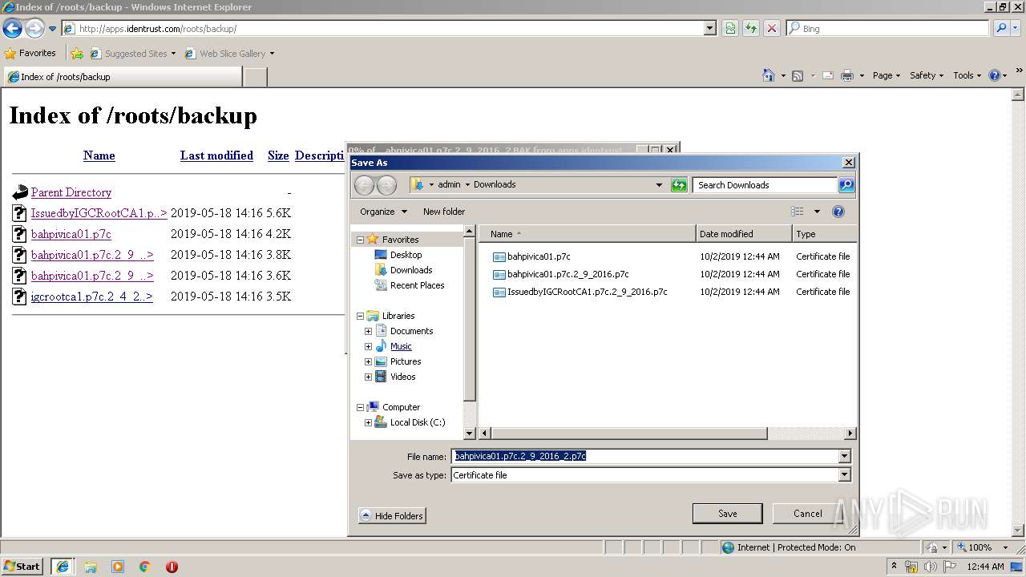1026x577 pixels.
Task: Open the address bar URL dropdown
Action: (x=709, y=29)
